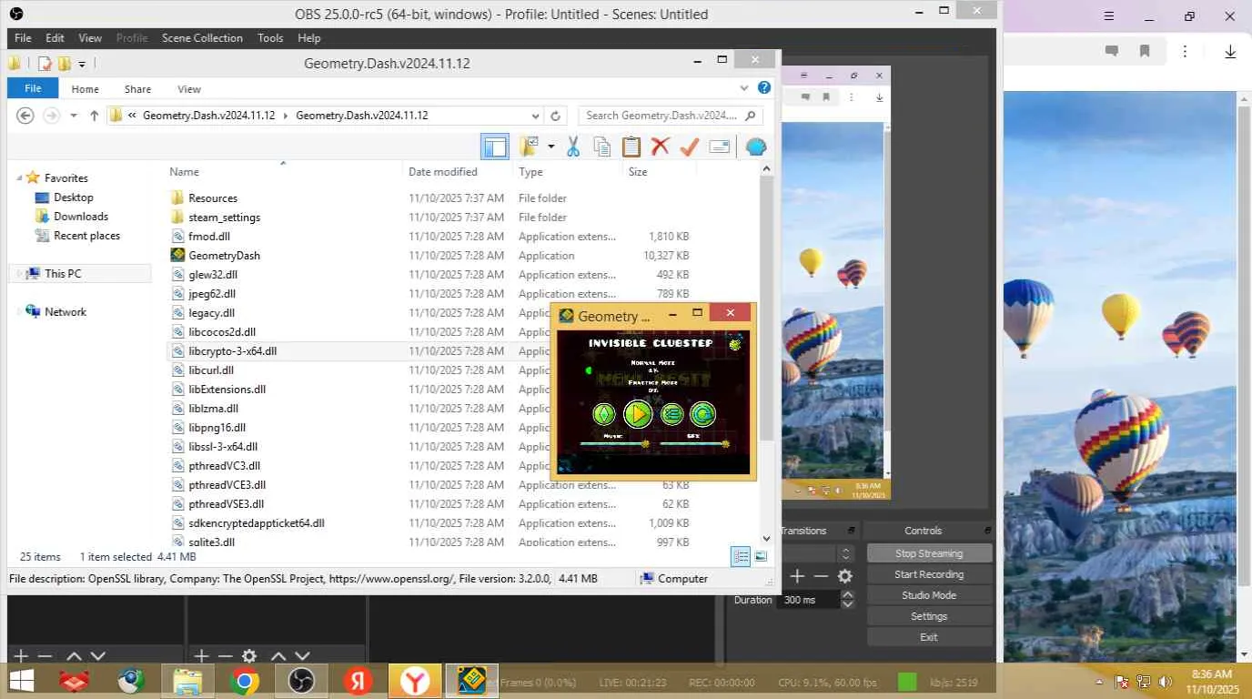The height and width of the screenshot is (699, 1252).
Task: Expand the Explorer ribbon with chevron
Action: (x=744, y=88)
